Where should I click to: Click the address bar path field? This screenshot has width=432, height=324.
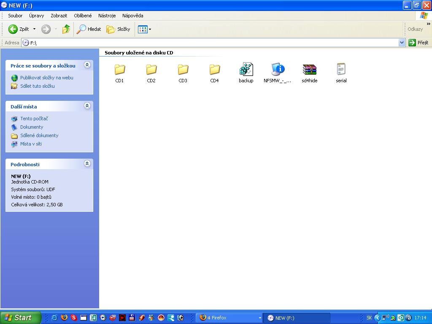(x=211, y=43)
